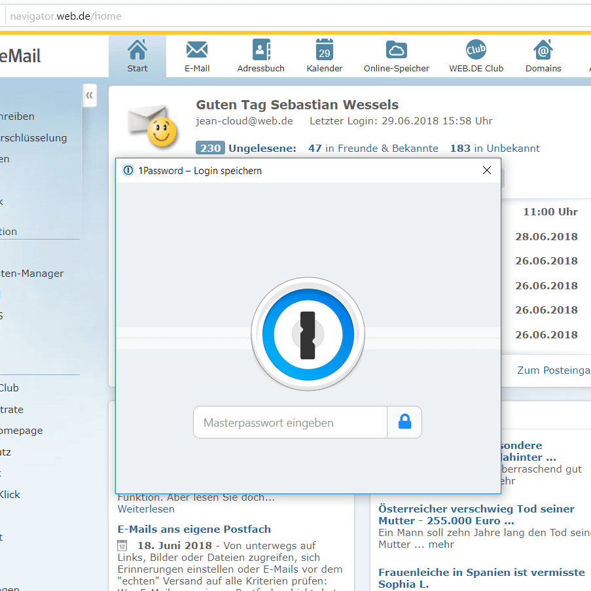Click the smiley envelope mail image
This screenshot has height=591, width=591.
pyautogui.click(x=152, y=126)
